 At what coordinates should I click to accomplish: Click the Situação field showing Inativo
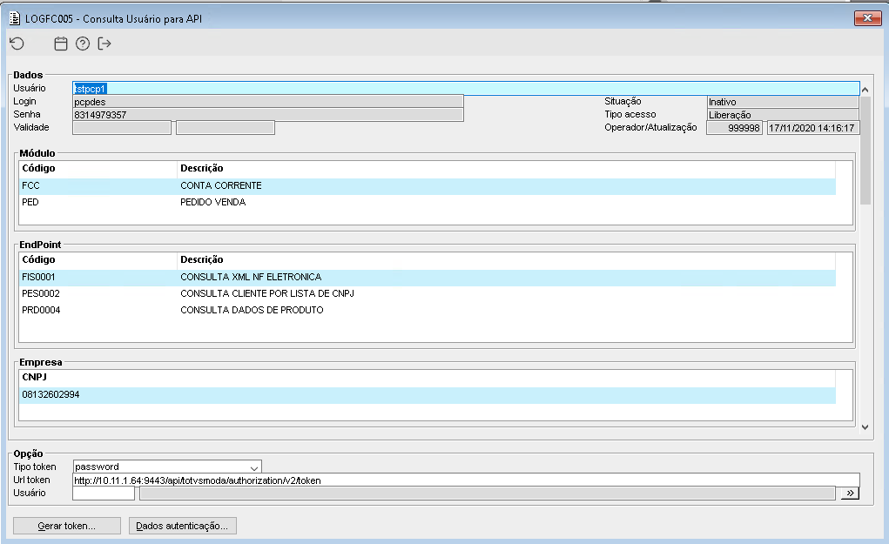tap(783, 102)
